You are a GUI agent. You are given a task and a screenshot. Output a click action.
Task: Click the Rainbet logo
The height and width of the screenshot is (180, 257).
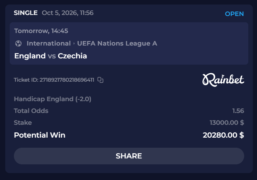click(223, 80)
